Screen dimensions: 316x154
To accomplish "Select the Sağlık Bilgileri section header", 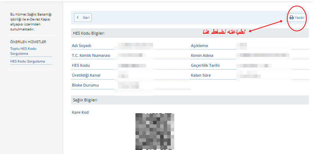I will [190, 100].
